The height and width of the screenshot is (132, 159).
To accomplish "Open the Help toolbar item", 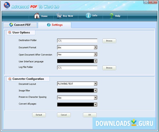I will point(115,16).
